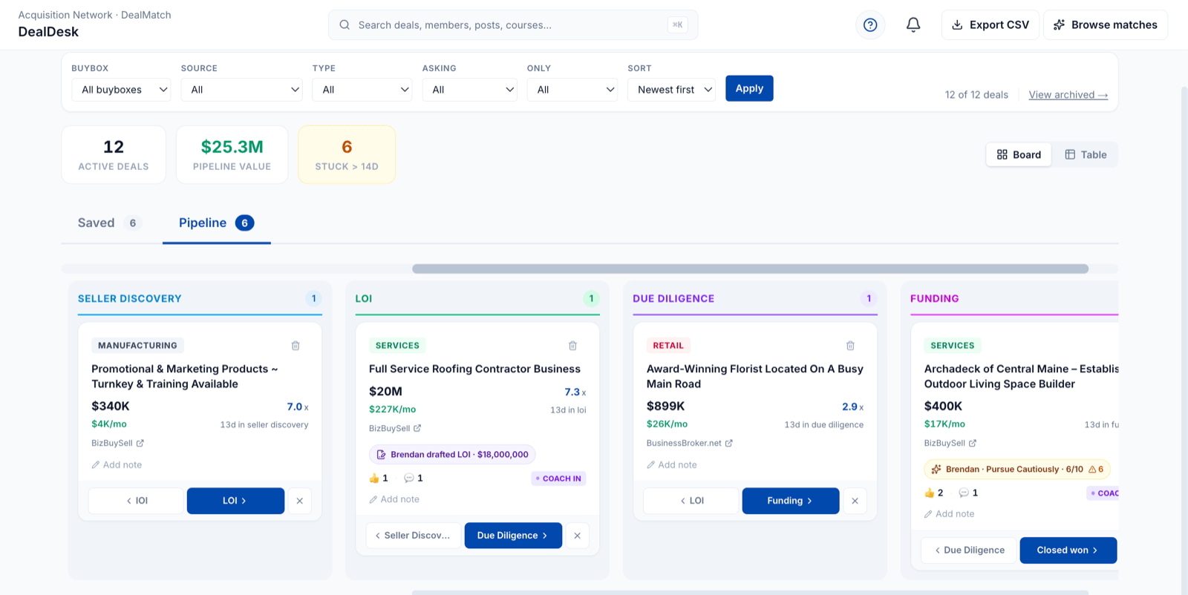The width and height of the screenshot is (1188, 595).
Task: Click comment bubble icon on Archadeck card
Action: point(964,493)
